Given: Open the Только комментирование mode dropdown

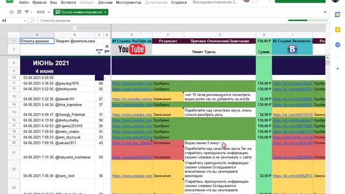Looking at the screenshot, I should [x=81, y=12].
